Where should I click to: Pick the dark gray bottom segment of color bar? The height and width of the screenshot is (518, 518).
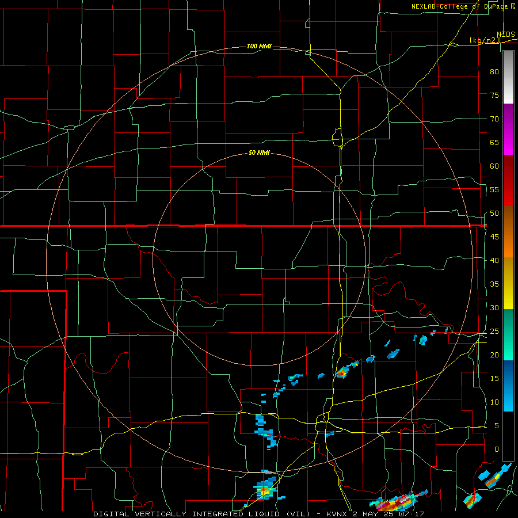pos(508,436)
